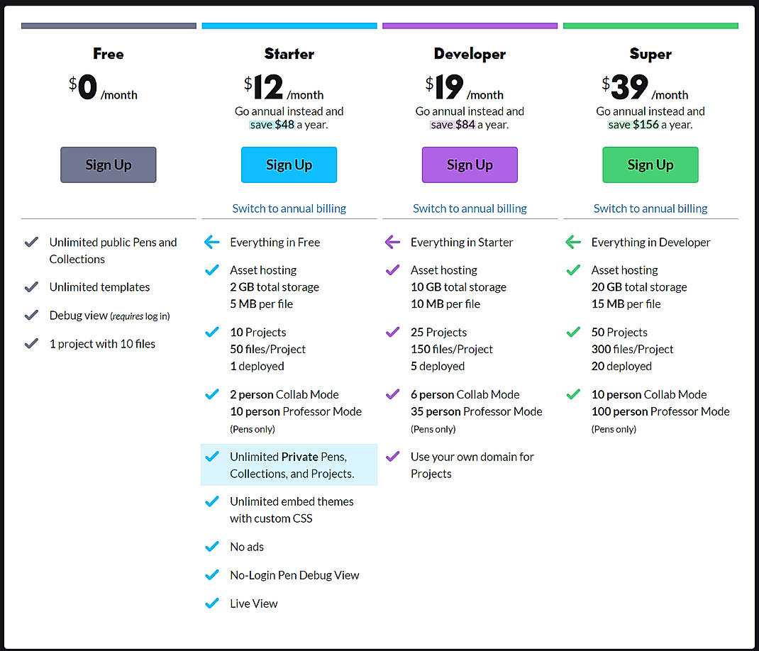The height and width of the screenshot is (651, 759).
Task: Sign Up for the Starter plan
Action: click(289, 165)
